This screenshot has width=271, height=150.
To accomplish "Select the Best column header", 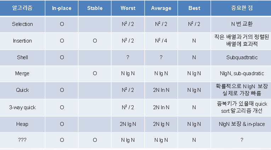I will click(194, 8).
